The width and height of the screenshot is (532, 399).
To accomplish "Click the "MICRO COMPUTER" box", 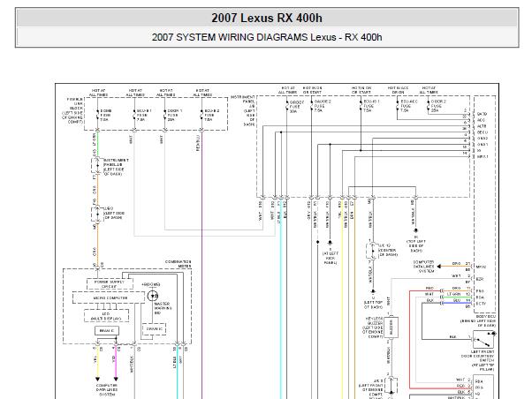I will (x=109, y=297).
